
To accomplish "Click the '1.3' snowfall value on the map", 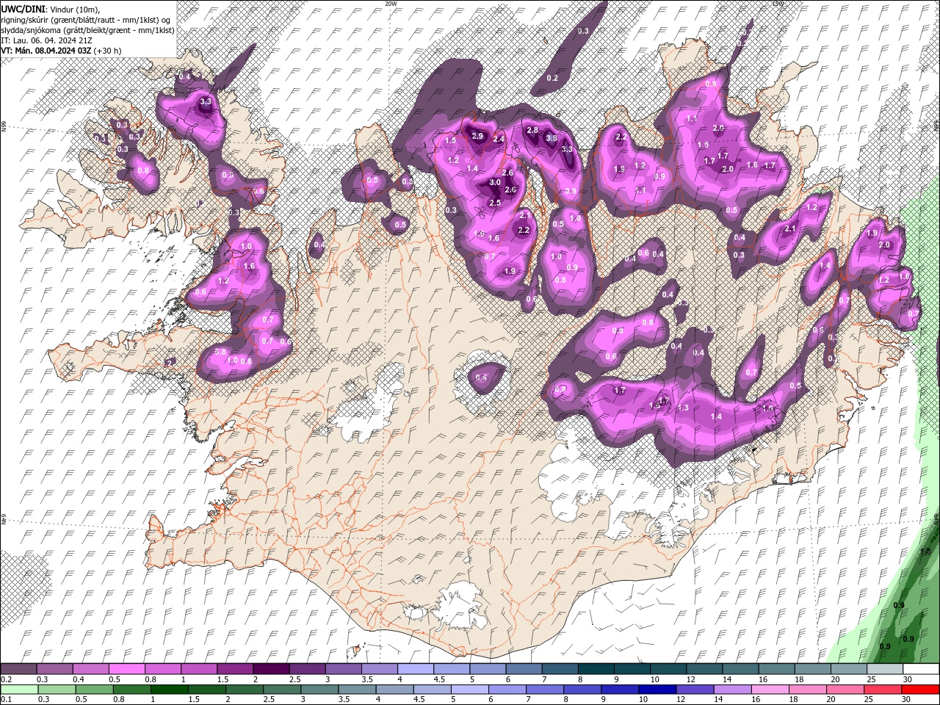I will (683, 408).
